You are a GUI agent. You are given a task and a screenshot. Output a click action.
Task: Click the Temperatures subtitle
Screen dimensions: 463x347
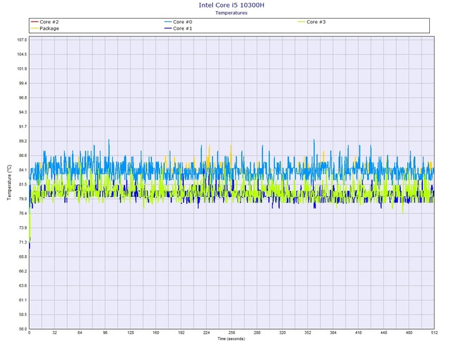coord(231,12)
